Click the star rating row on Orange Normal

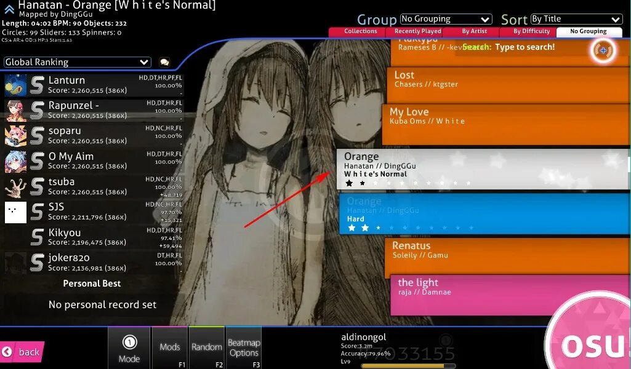tap(408, 183)
